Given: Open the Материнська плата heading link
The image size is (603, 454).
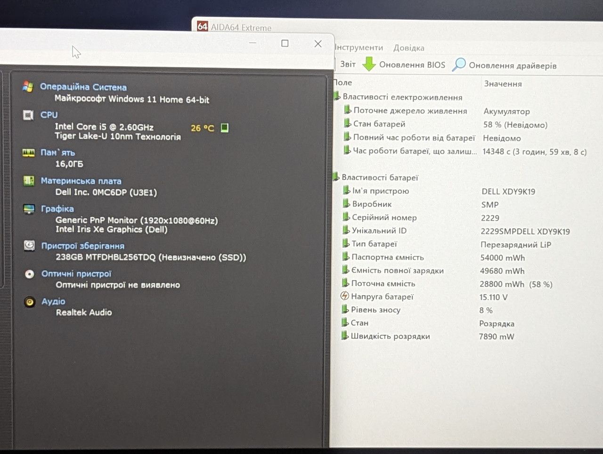Looking at the screenshot, I should coord(81,181).
